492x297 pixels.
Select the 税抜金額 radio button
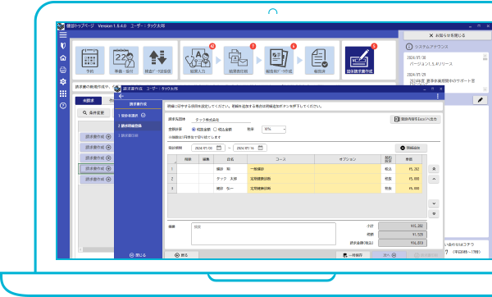click(194, 130)
